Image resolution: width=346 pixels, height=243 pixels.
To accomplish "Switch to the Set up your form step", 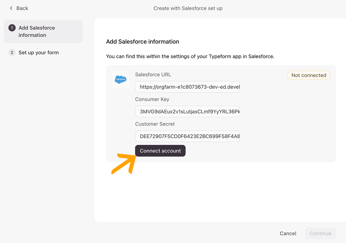I will tap(39, 53).
